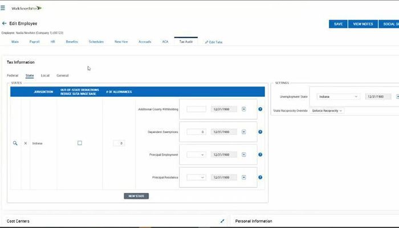Viewport: 399px width, 228px height.
Task: Open the State Reciprocity Override dropdown
Action: coord(327,111)
